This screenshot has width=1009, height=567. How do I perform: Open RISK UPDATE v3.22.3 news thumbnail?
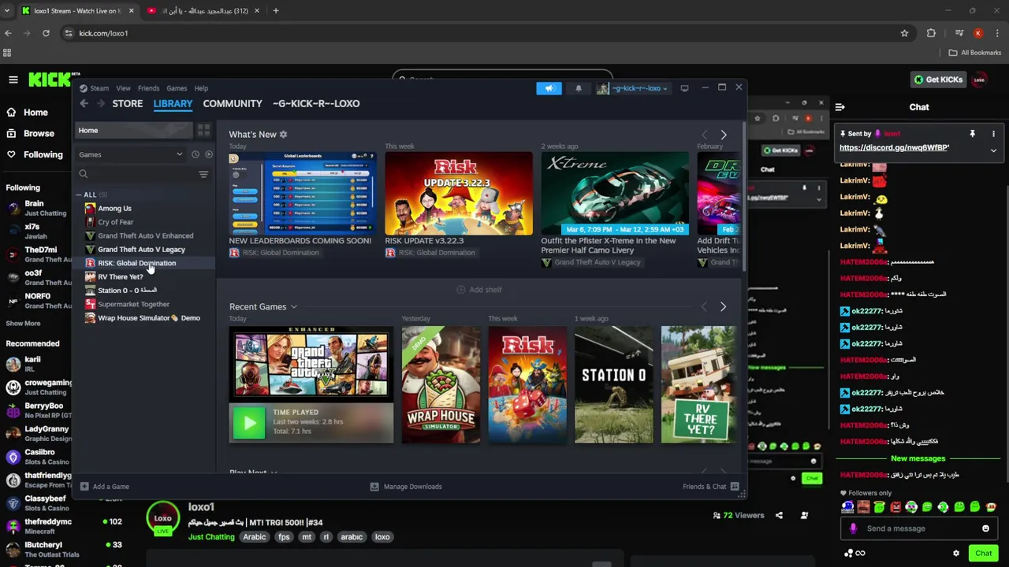click(459, 194)
